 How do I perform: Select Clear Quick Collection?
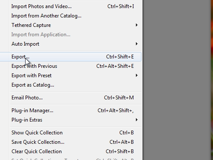[x=75, y=151]
